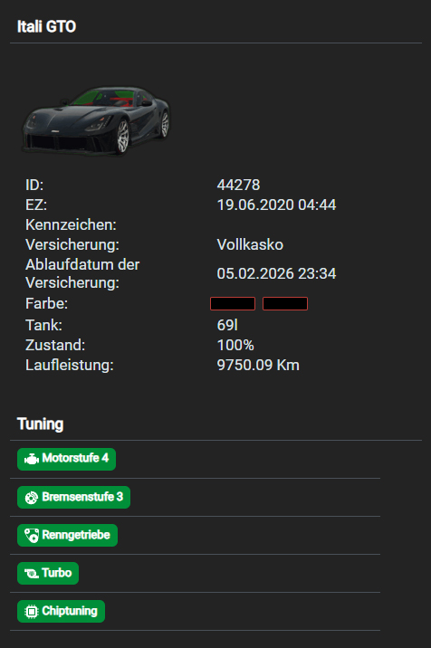Select the vehicle ID value 44278
Image resolution: width=431 pixels, height=648 pixels.
(x=239, y=185)
